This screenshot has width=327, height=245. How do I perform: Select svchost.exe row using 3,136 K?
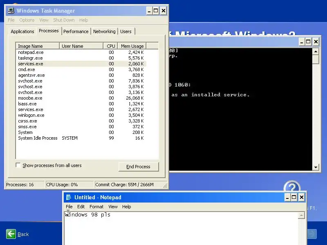pos(81,92)
